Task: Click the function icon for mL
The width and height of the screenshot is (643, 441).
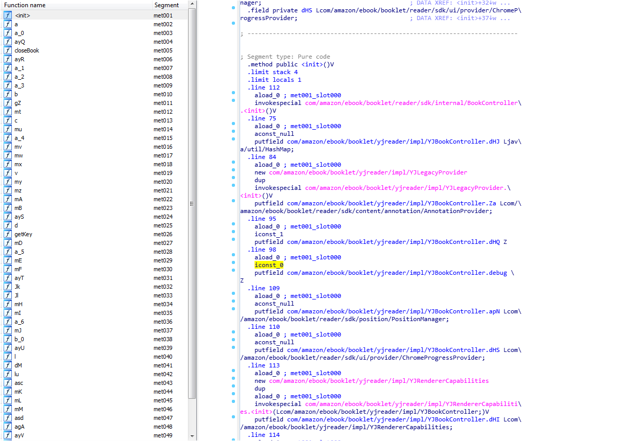Action: (8, 400)
